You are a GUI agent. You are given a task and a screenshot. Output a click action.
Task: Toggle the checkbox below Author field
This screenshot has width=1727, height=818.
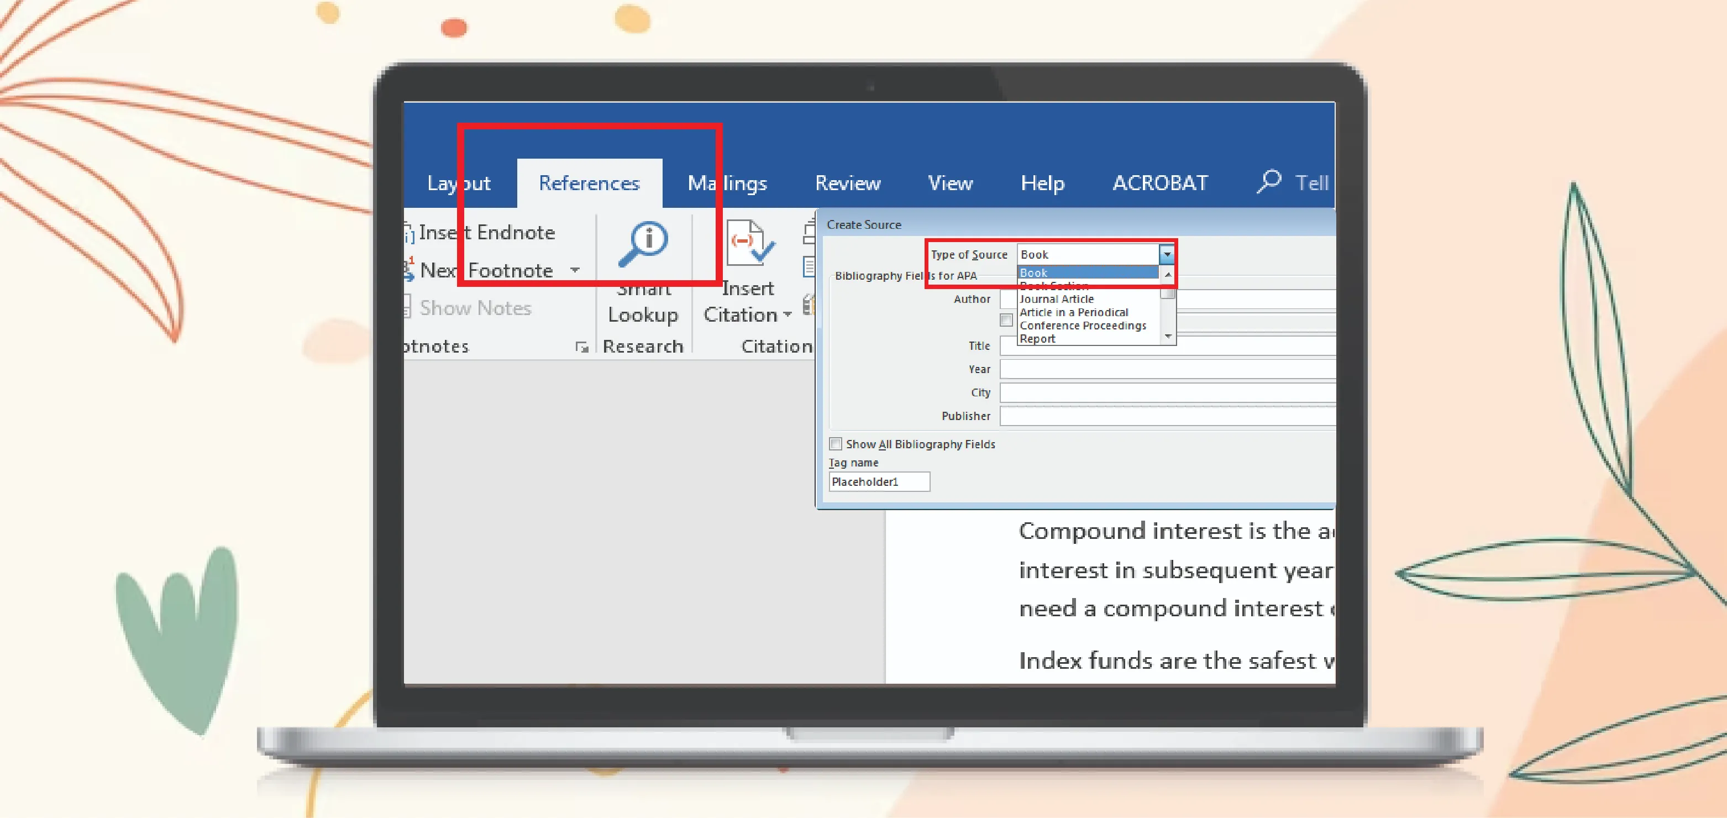pyautogui.click(x=1006, y=321)
